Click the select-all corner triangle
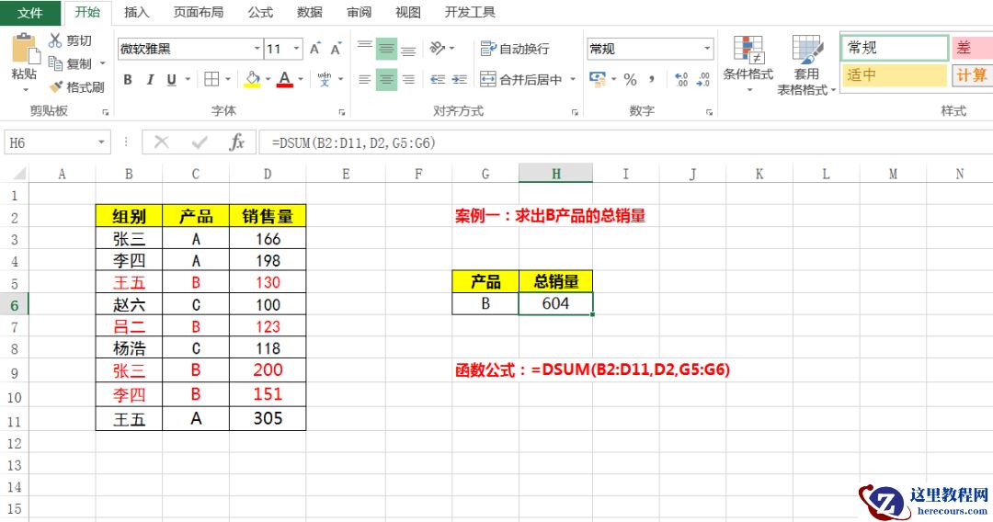Screen dimensions: 993x522 (x=18, y=174)
